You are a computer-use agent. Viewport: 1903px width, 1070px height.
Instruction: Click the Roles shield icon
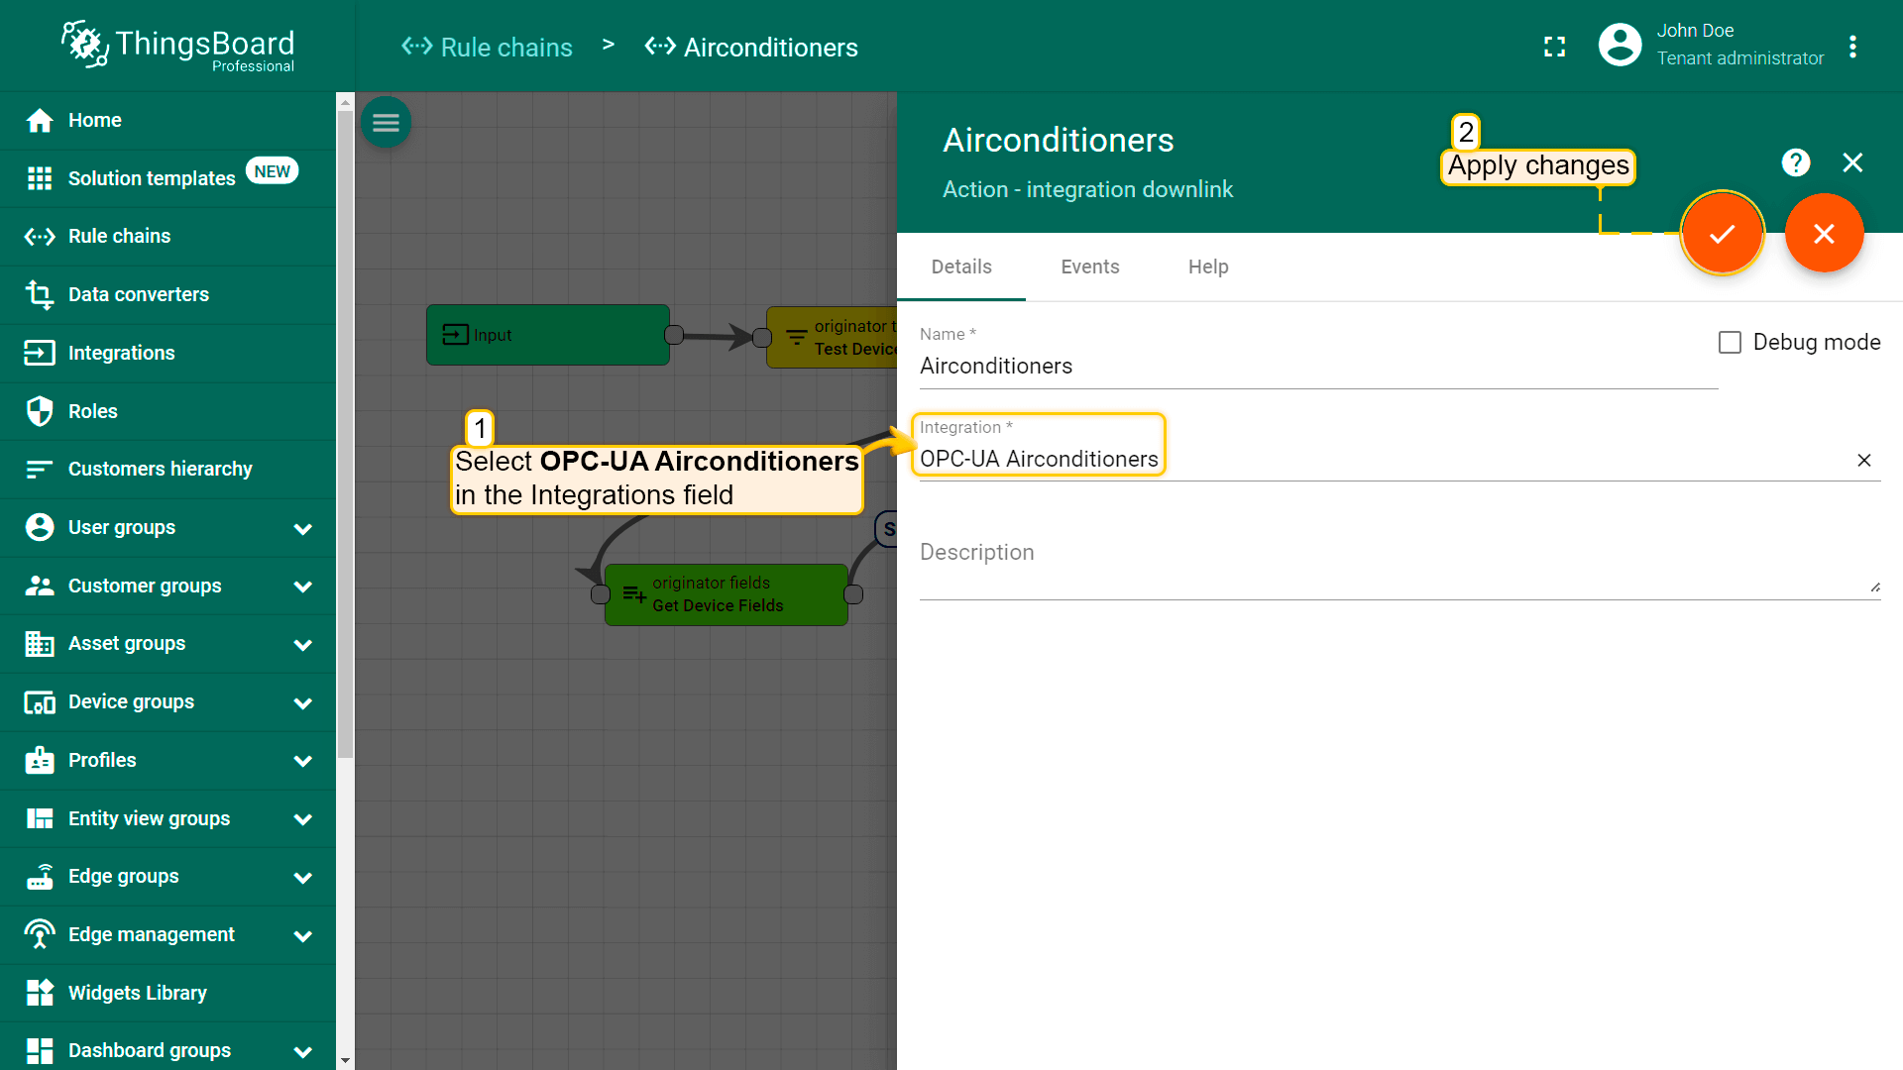[x=40, y=411]
